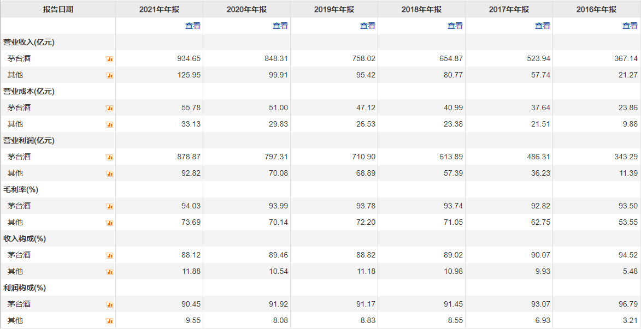Show chart for 茅台酒 under 营业利润
The height and width of the screenshot is (329, 641).
(109, 157)
